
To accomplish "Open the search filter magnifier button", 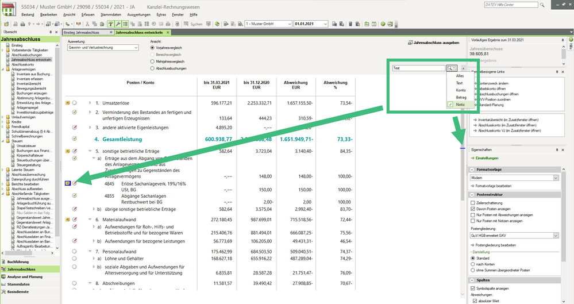I will click(x=452, y=68).
